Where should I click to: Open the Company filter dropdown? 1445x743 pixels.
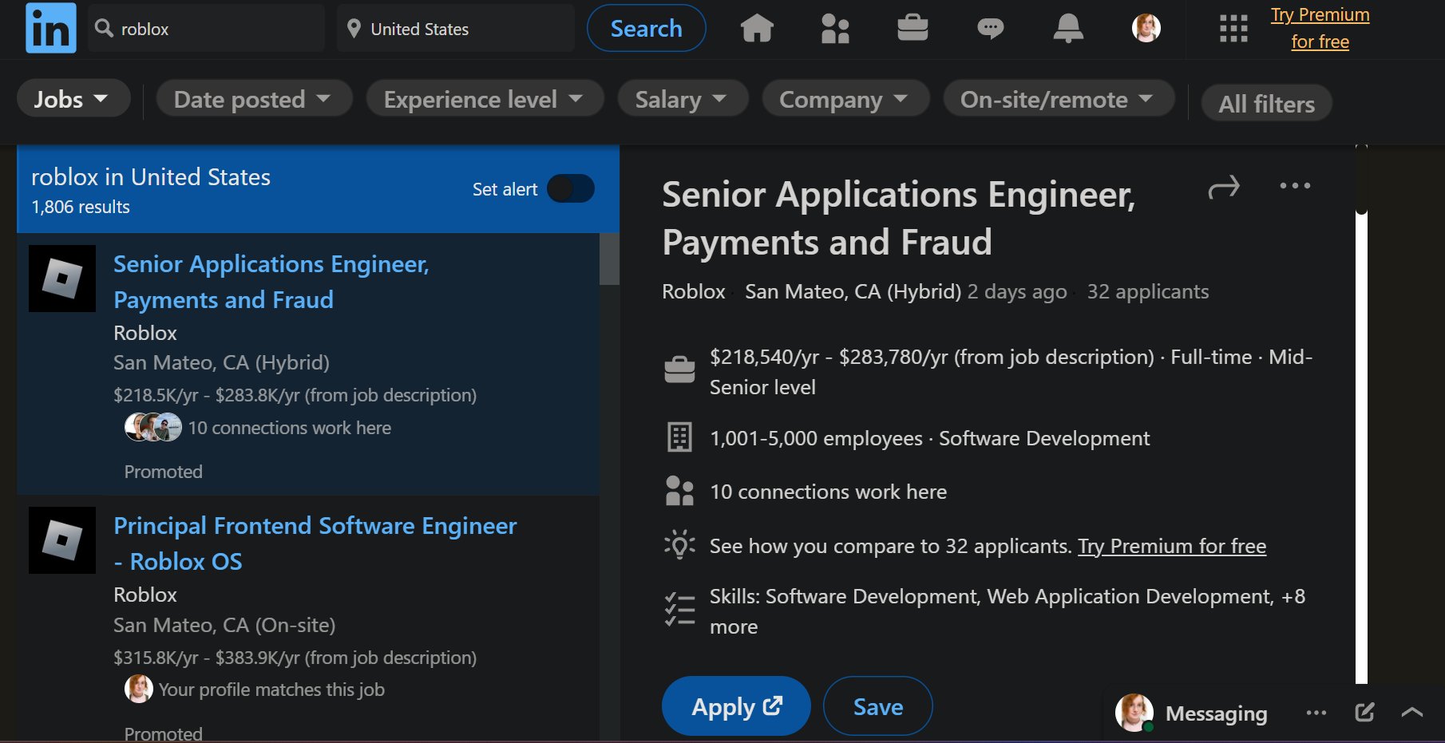point(845,99)
